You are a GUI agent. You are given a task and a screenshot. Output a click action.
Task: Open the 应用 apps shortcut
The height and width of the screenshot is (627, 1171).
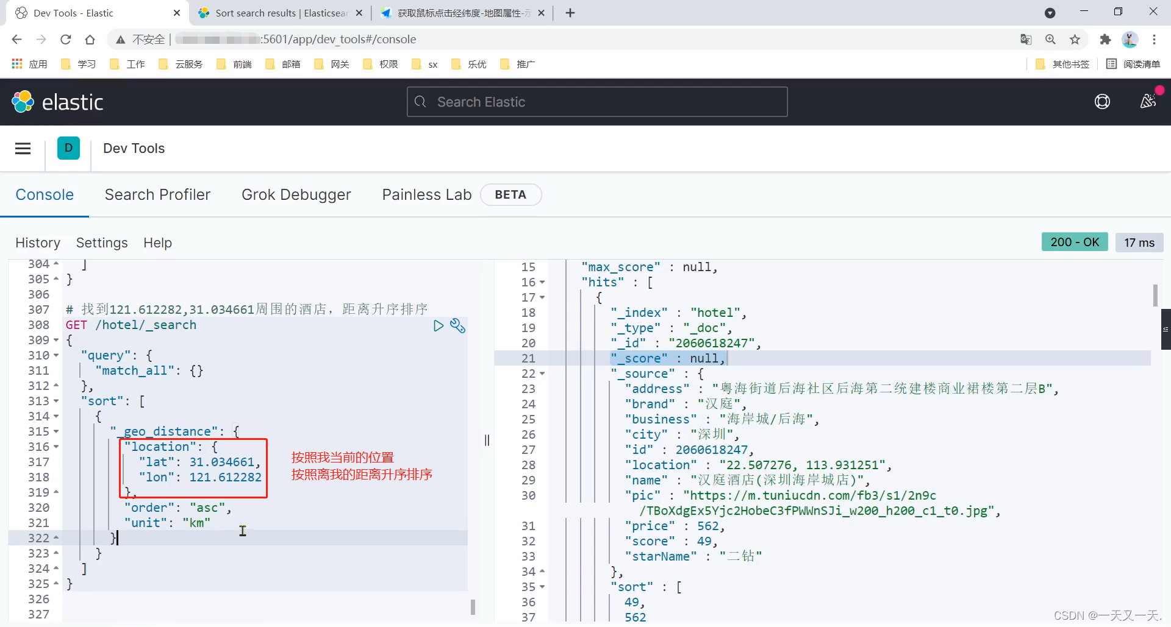[29, 64]
